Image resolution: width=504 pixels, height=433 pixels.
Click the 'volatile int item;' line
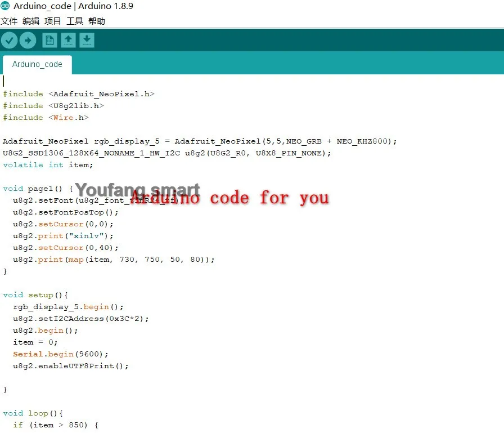48,165
